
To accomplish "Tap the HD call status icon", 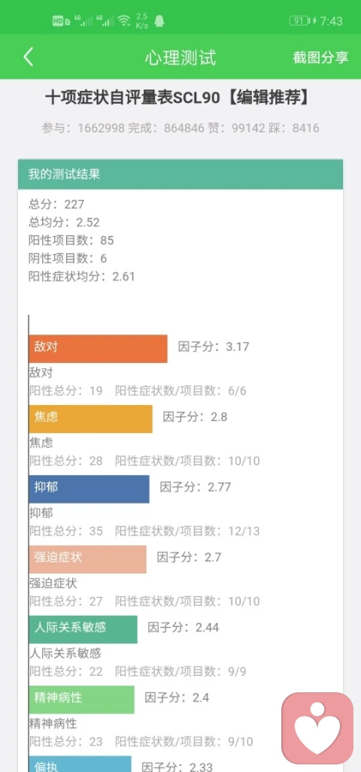I will pyautogui.click(x=61, y=21).
